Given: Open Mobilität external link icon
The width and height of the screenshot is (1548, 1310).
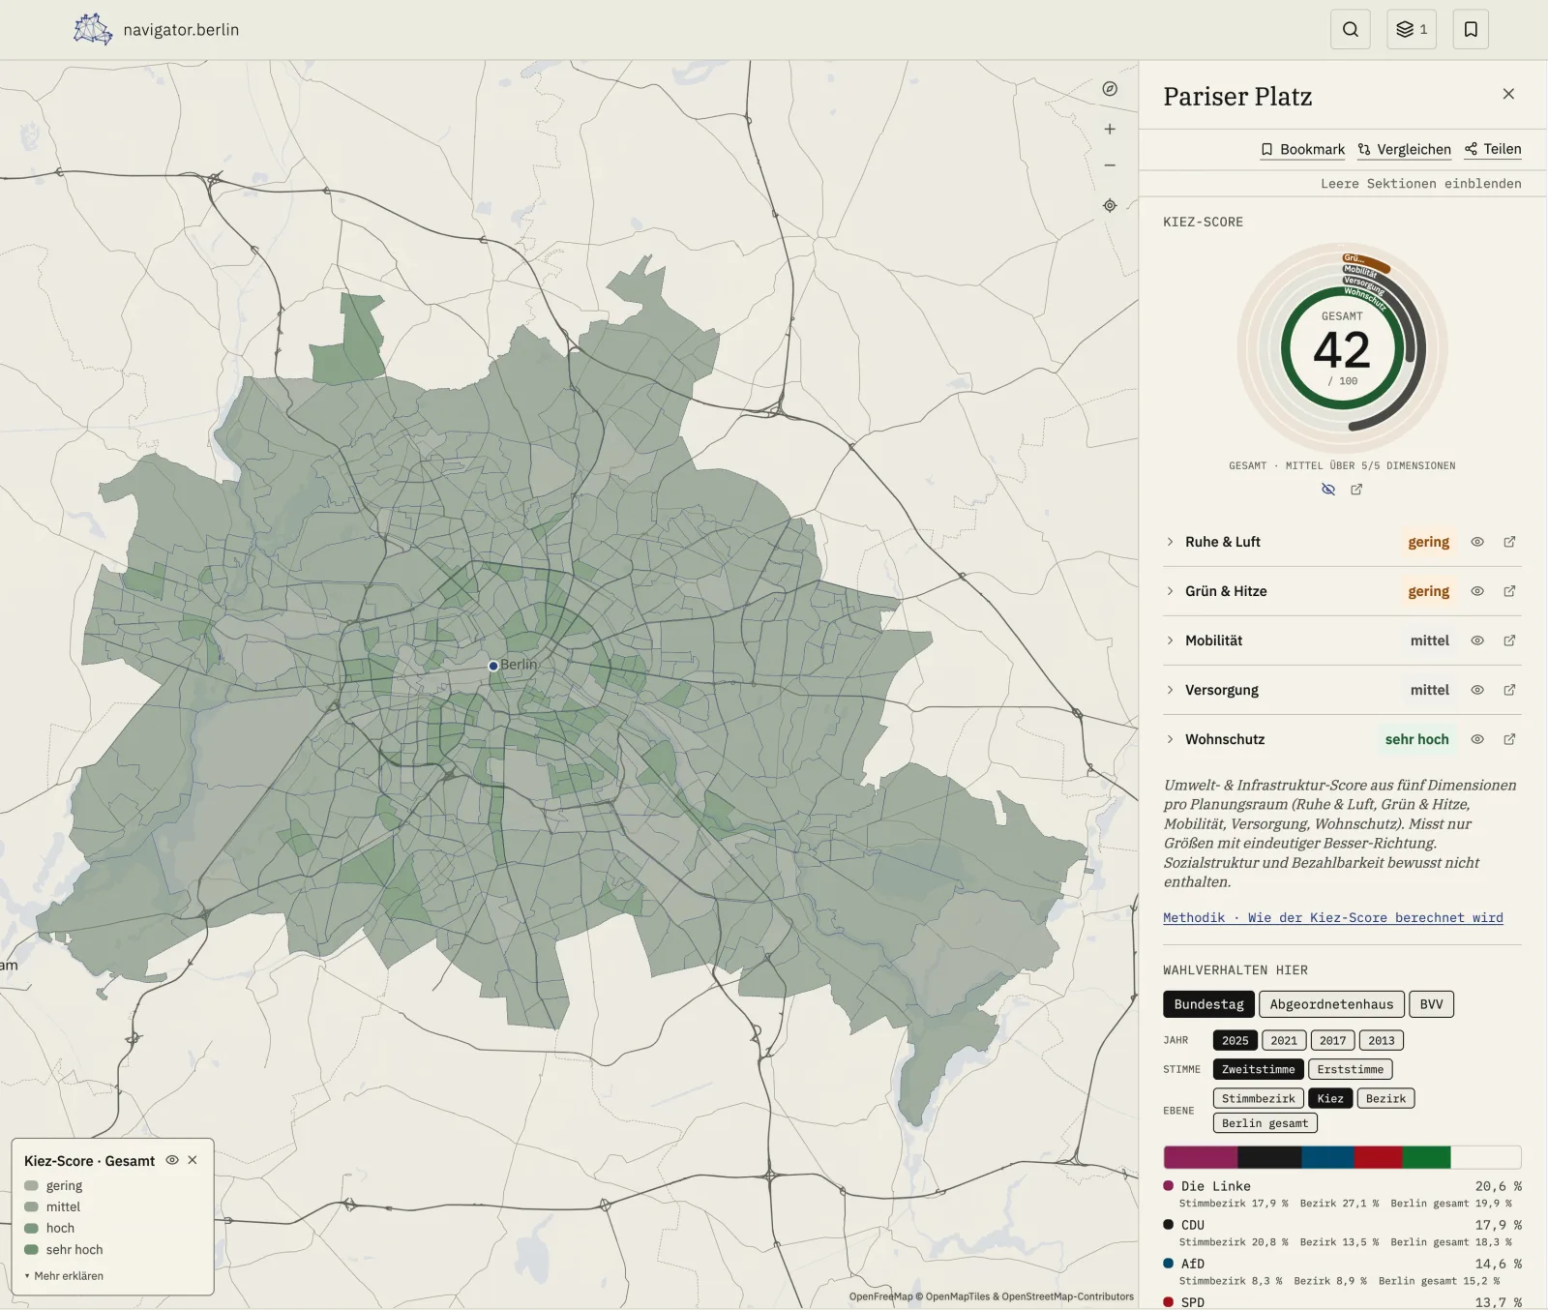Looking at the screenshot, I should 1509,640.
